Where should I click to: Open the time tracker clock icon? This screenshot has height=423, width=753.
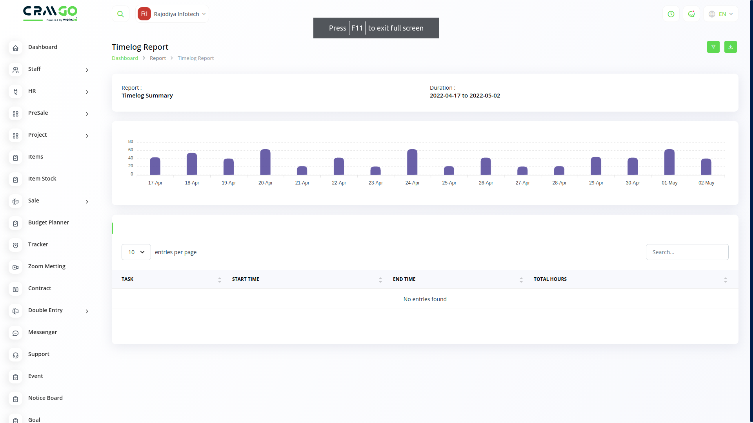671,14
